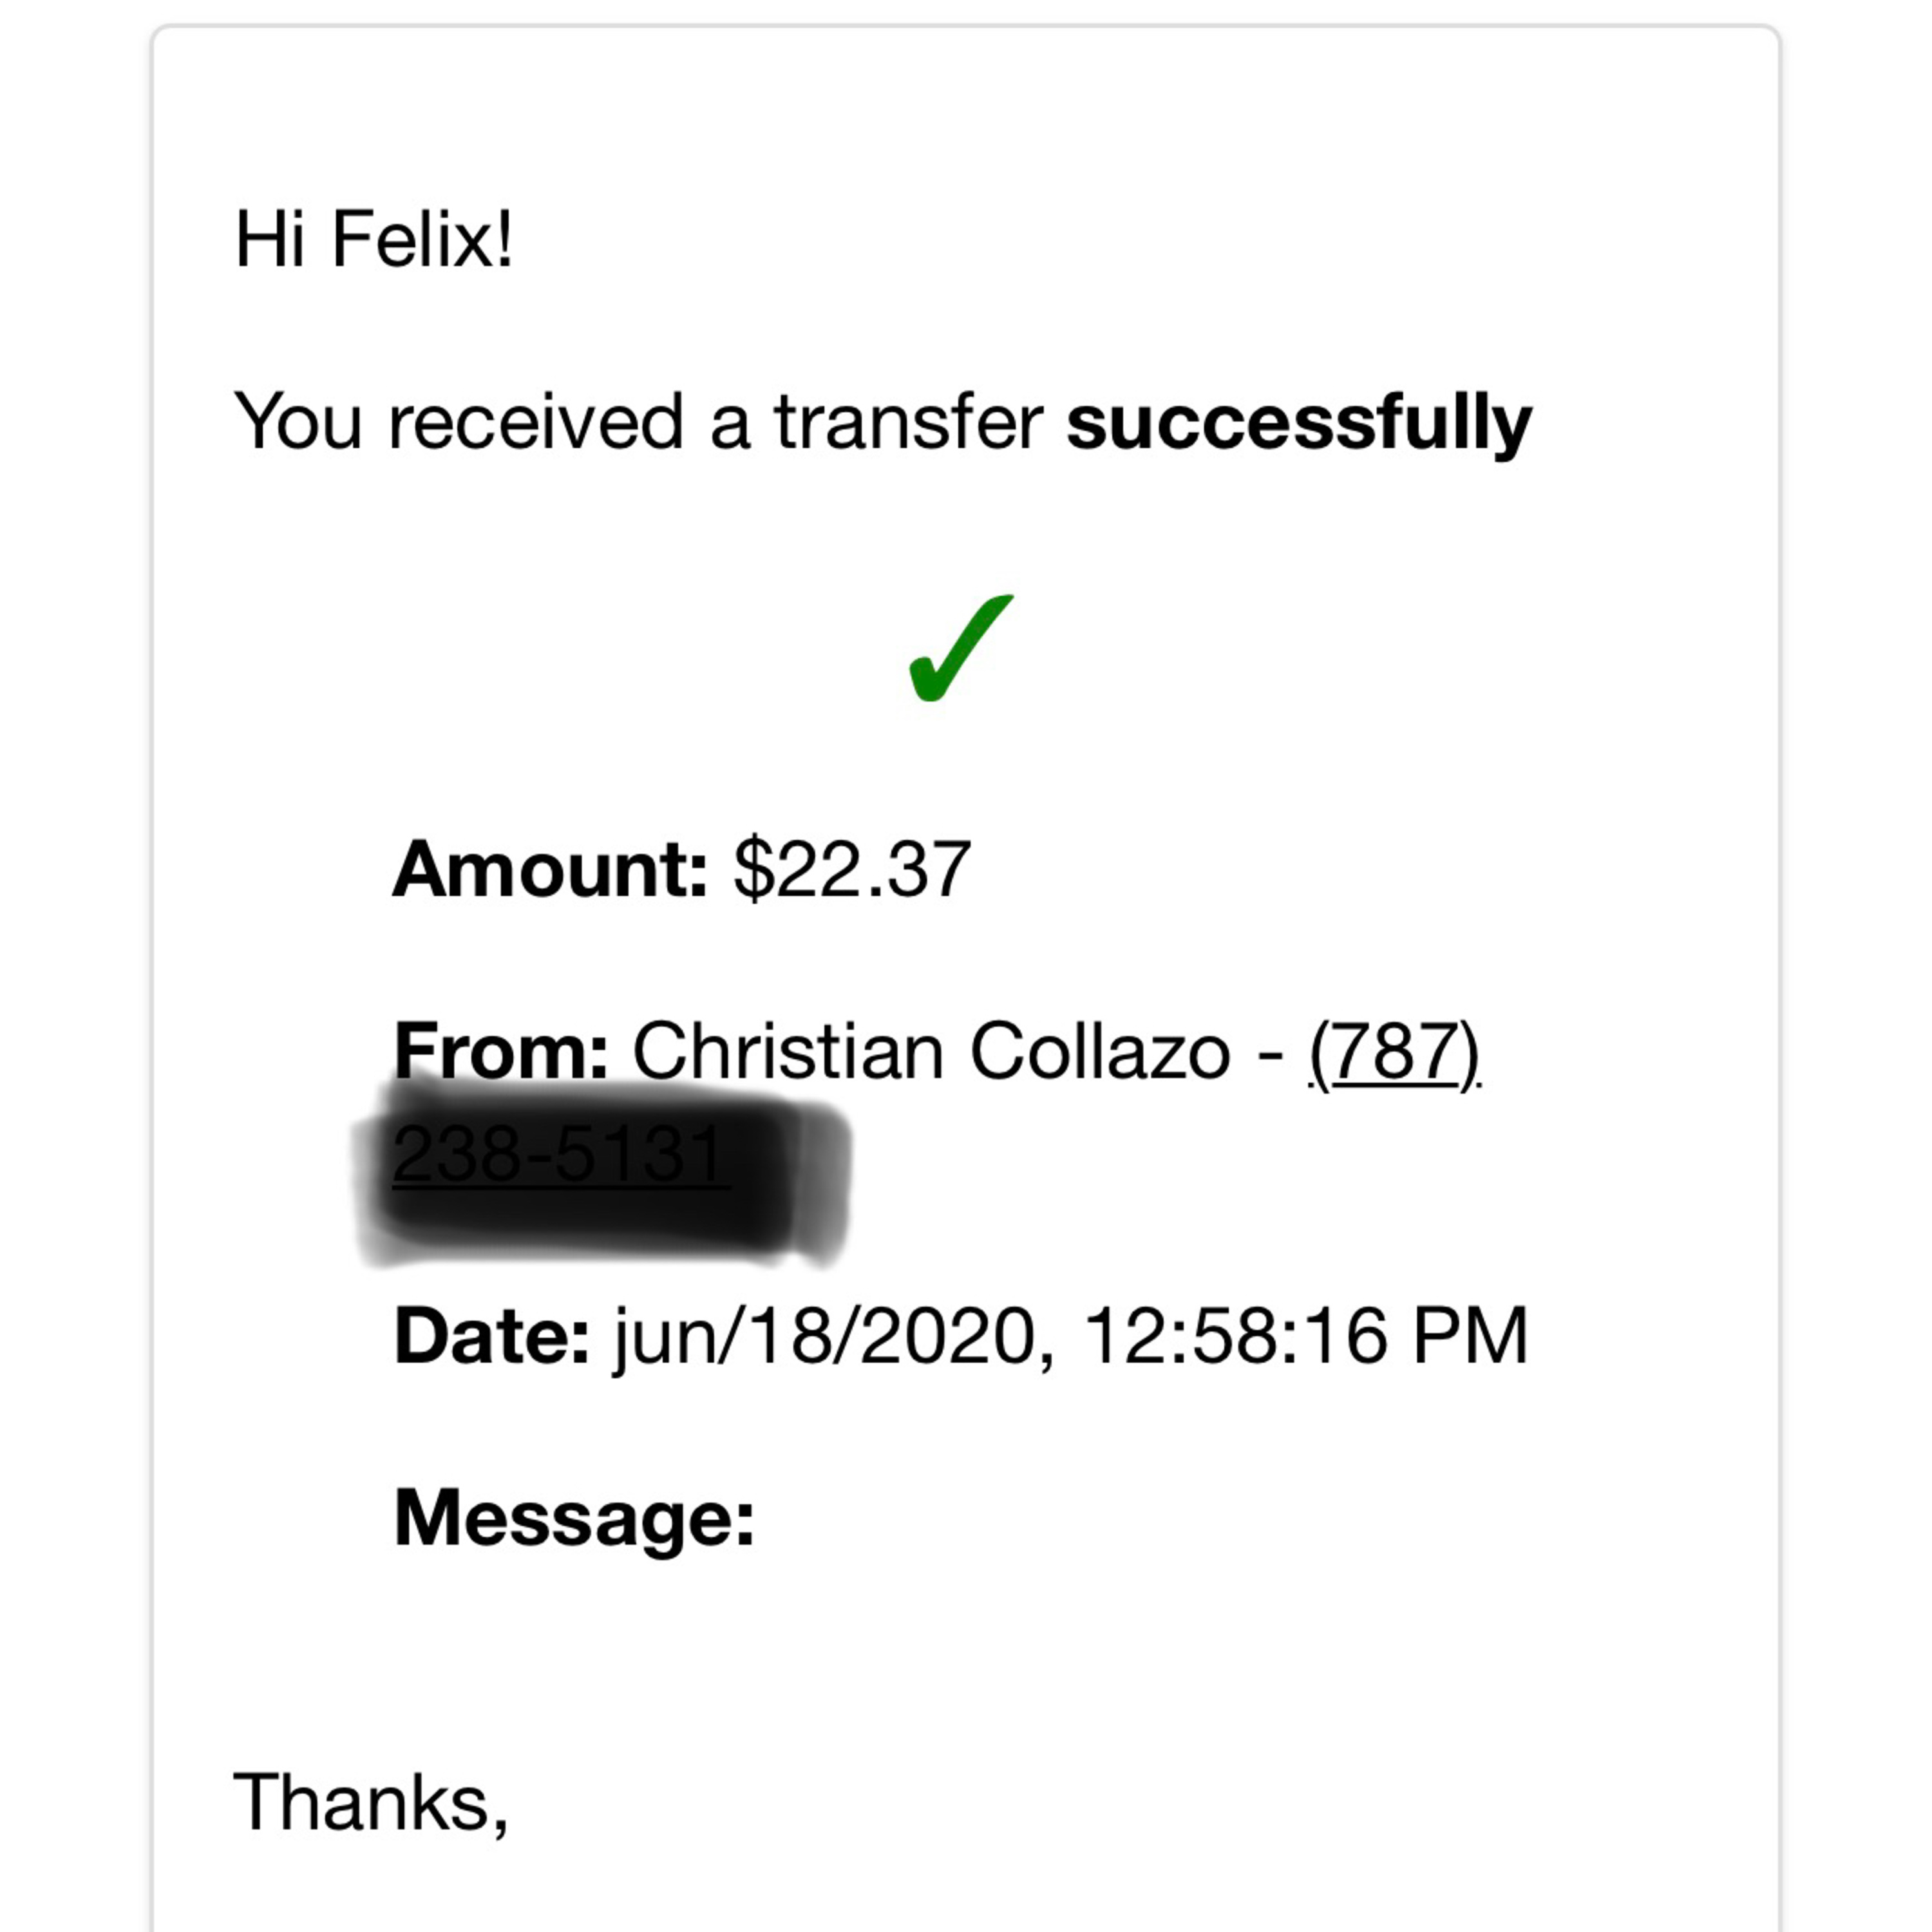Click the dollar sign in the amount
Screen dimensions: 1932x1932
[750, 870]
